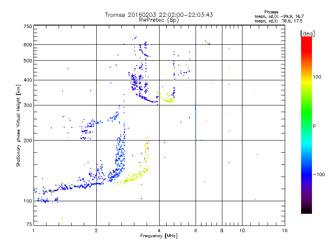Click the subtitle "RwPretec (8p)"

pos(159,20)
